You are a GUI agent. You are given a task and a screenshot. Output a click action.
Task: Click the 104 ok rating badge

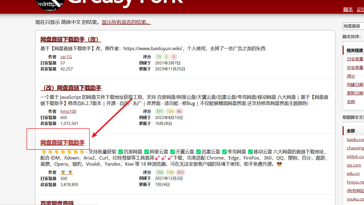point(170,111)
